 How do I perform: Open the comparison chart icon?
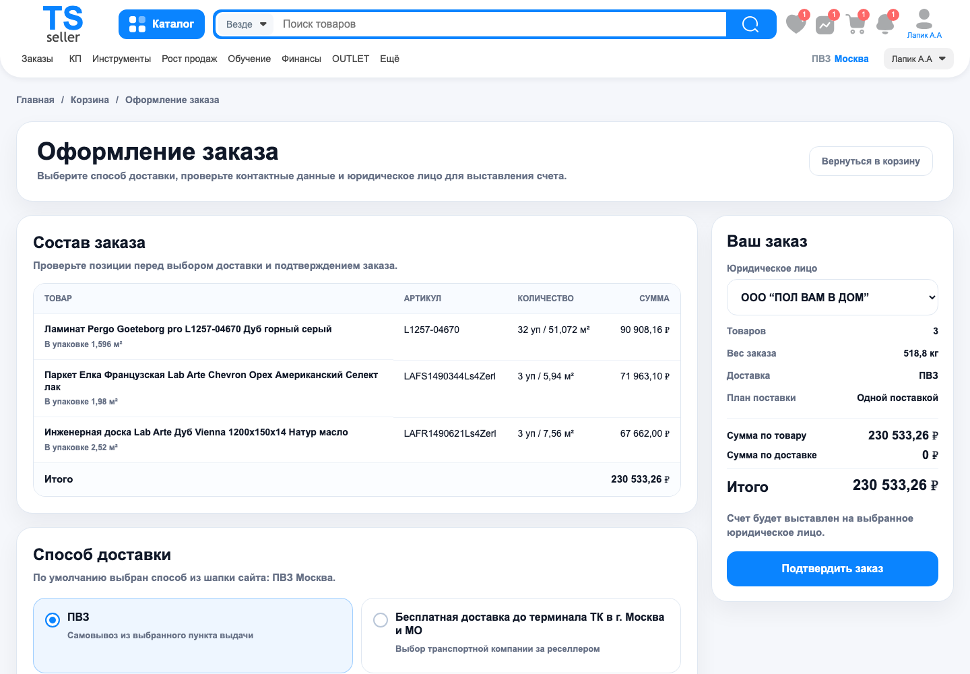coord(825,25)
